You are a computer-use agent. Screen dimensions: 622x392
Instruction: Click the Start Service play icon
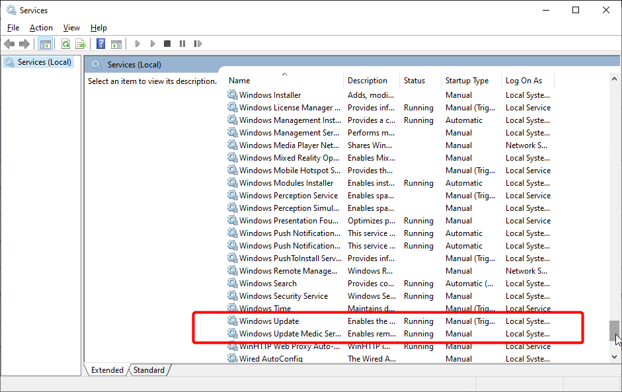(x=137, y=44)
